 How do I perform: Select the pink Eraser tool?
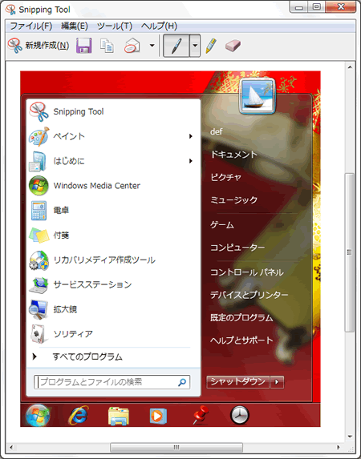coord(233,46)
